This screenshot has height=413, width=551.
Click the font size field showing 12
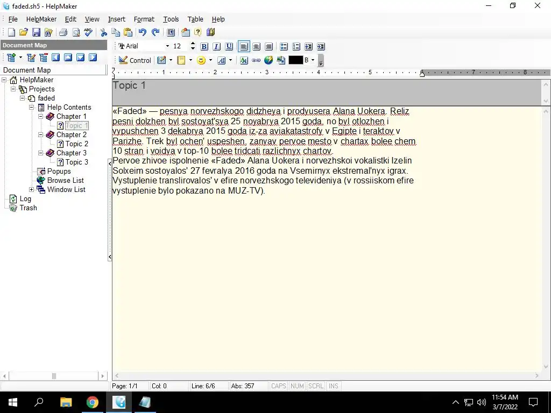click(x=180, y=46)
